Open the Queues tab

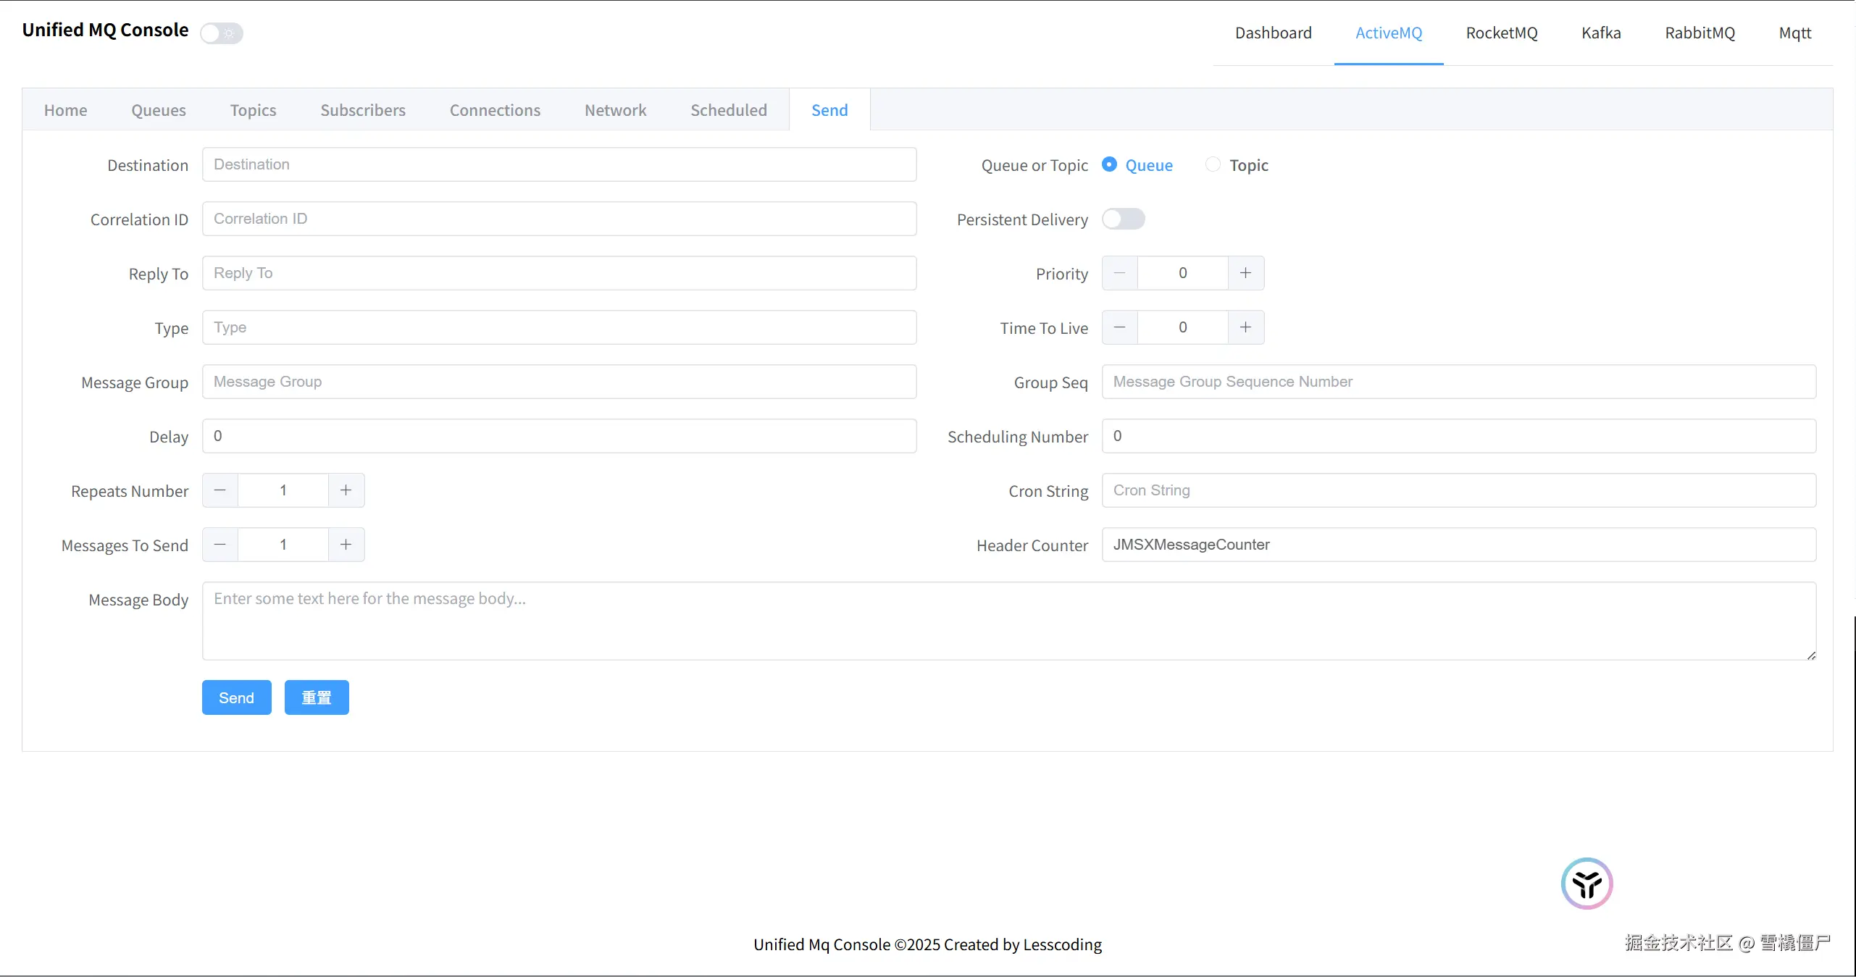pyautogui.click(x=159, y=110)
